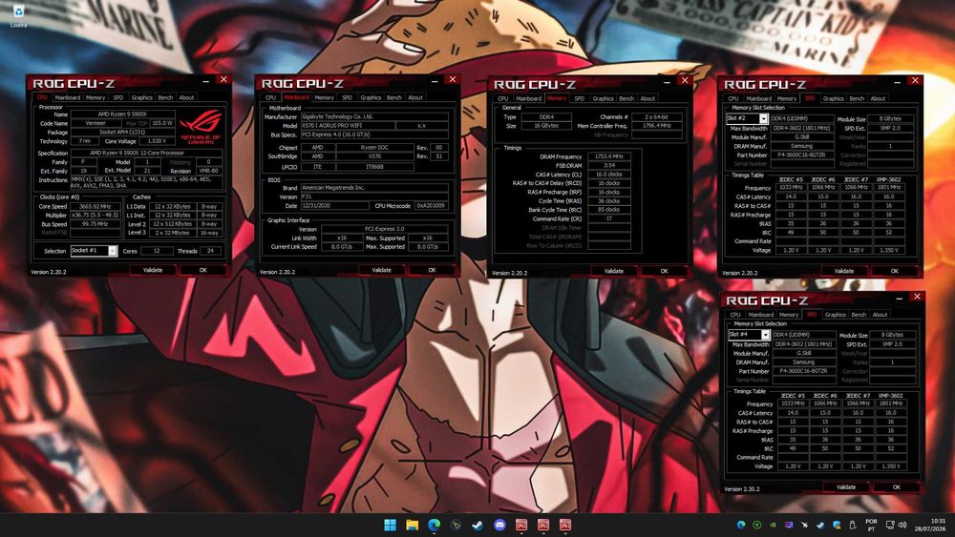Click Validate in the Slot #2 SPD window
This screenshot has height=537, width=955.
pos(844,271)
